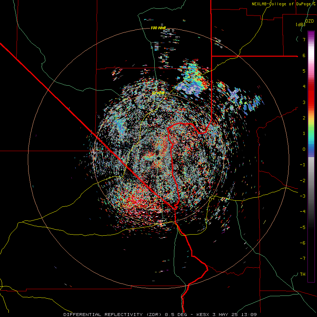Click the [dB] unit label

click(x=300, y=24)
